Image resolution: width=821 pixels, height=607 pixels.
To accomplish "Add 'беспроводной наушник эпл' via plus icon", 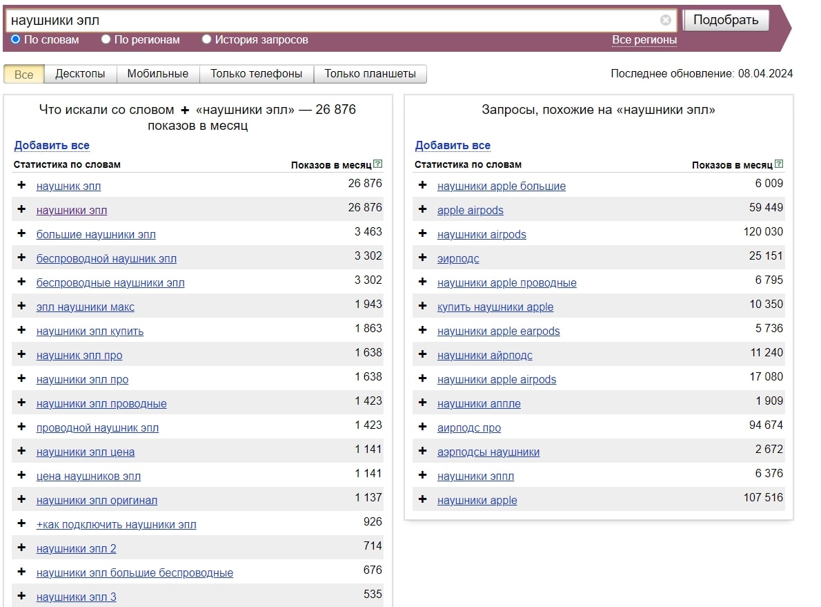I will (x=21, y=258).
